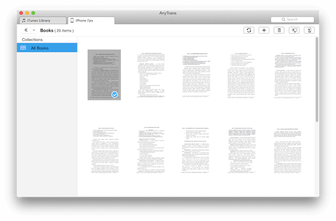Select the iPhone device tab
The image size is (336, 221).
(x=91, y=21)
